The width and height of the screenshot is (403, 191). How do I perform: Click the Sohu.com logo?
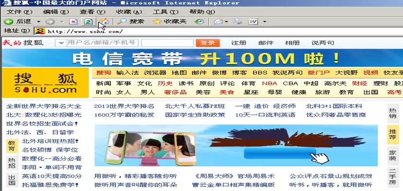tap(46, 83)
